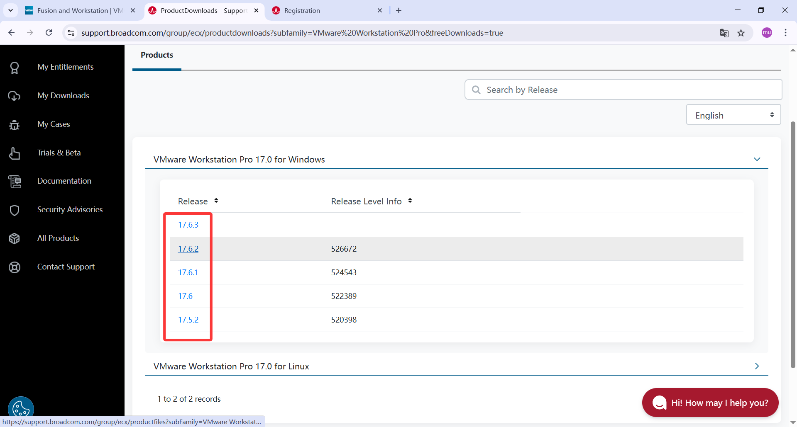Open the tab search dropdown arrow
This screenshot has width=797, height=427.
[x=10, y=10]
